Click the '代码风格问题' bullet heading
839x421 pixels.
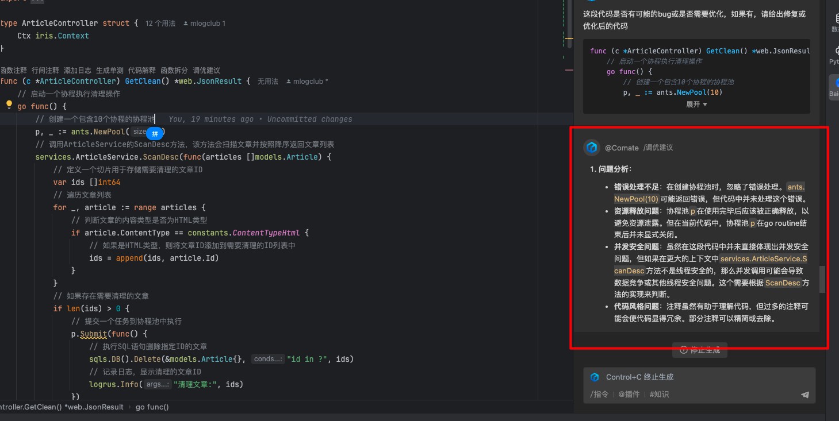[x=637, y=306]
